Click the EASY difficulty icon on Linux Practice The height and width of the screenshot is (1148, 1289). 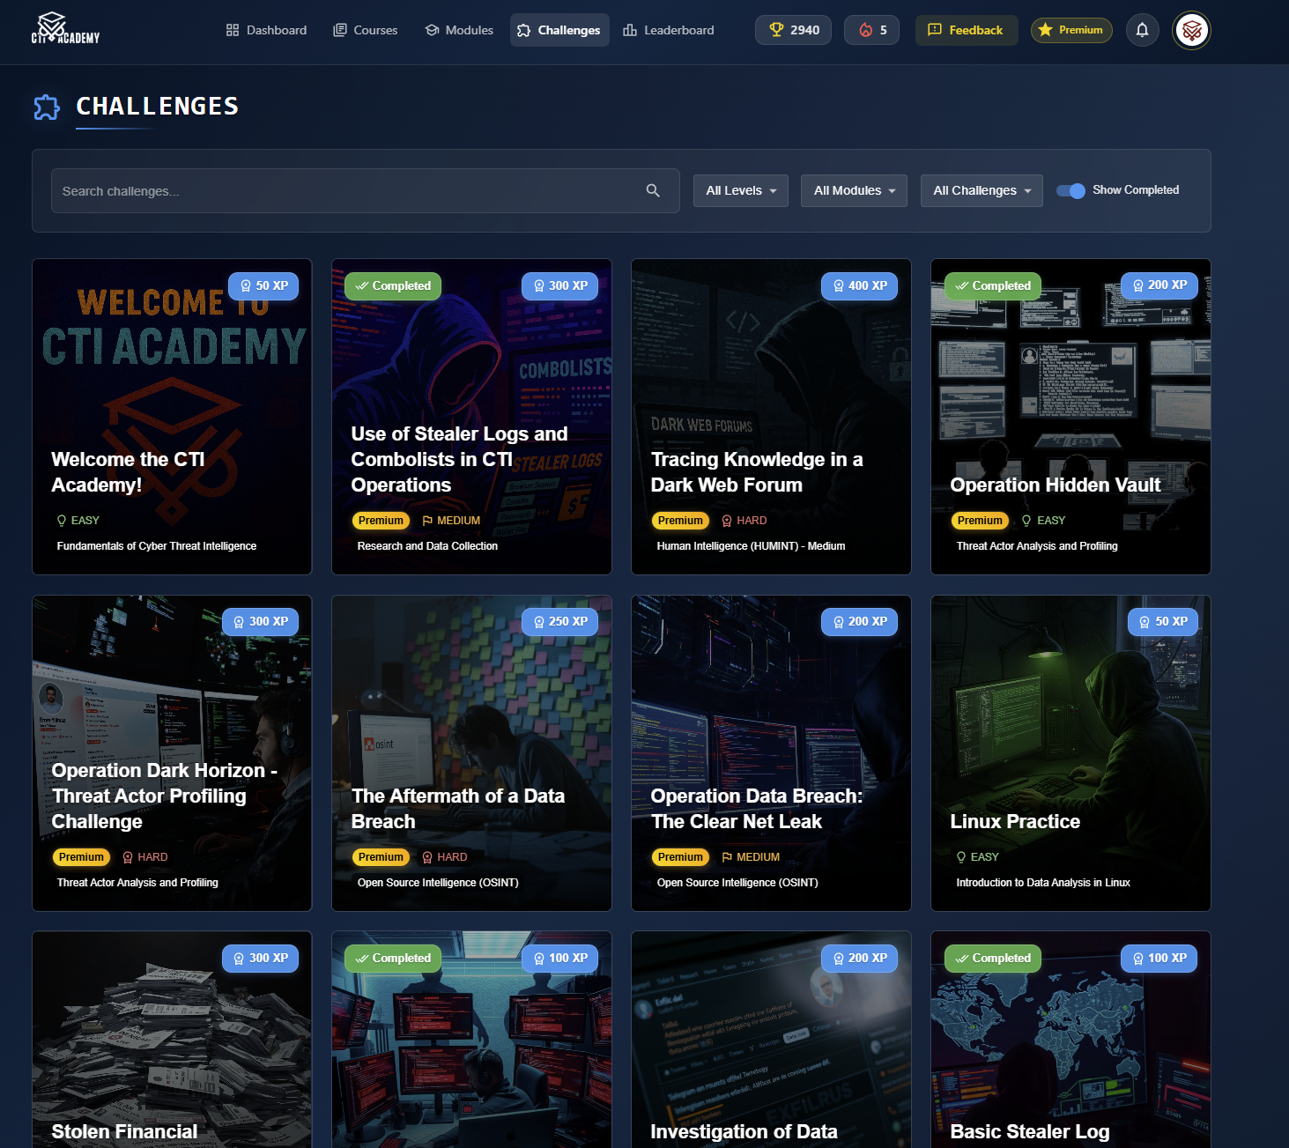[x=961, y=856]
